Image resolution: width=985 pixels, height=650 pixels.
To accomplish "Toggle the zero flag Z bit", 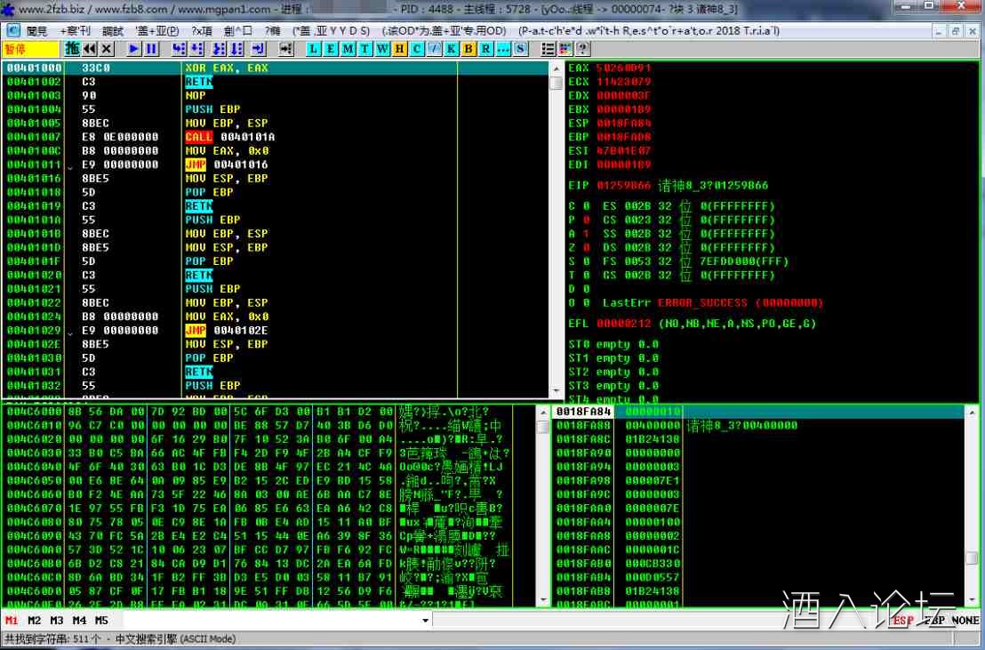I will click(572, 247).
